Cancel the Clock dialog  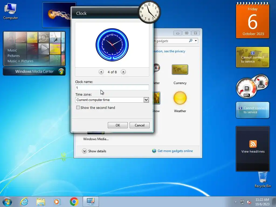[140, 125]
